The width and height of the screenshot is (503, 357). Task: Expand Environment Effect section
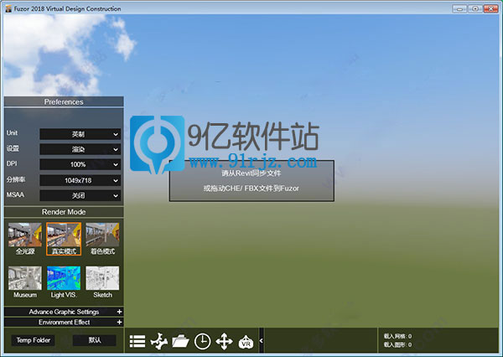click(64, 322)
